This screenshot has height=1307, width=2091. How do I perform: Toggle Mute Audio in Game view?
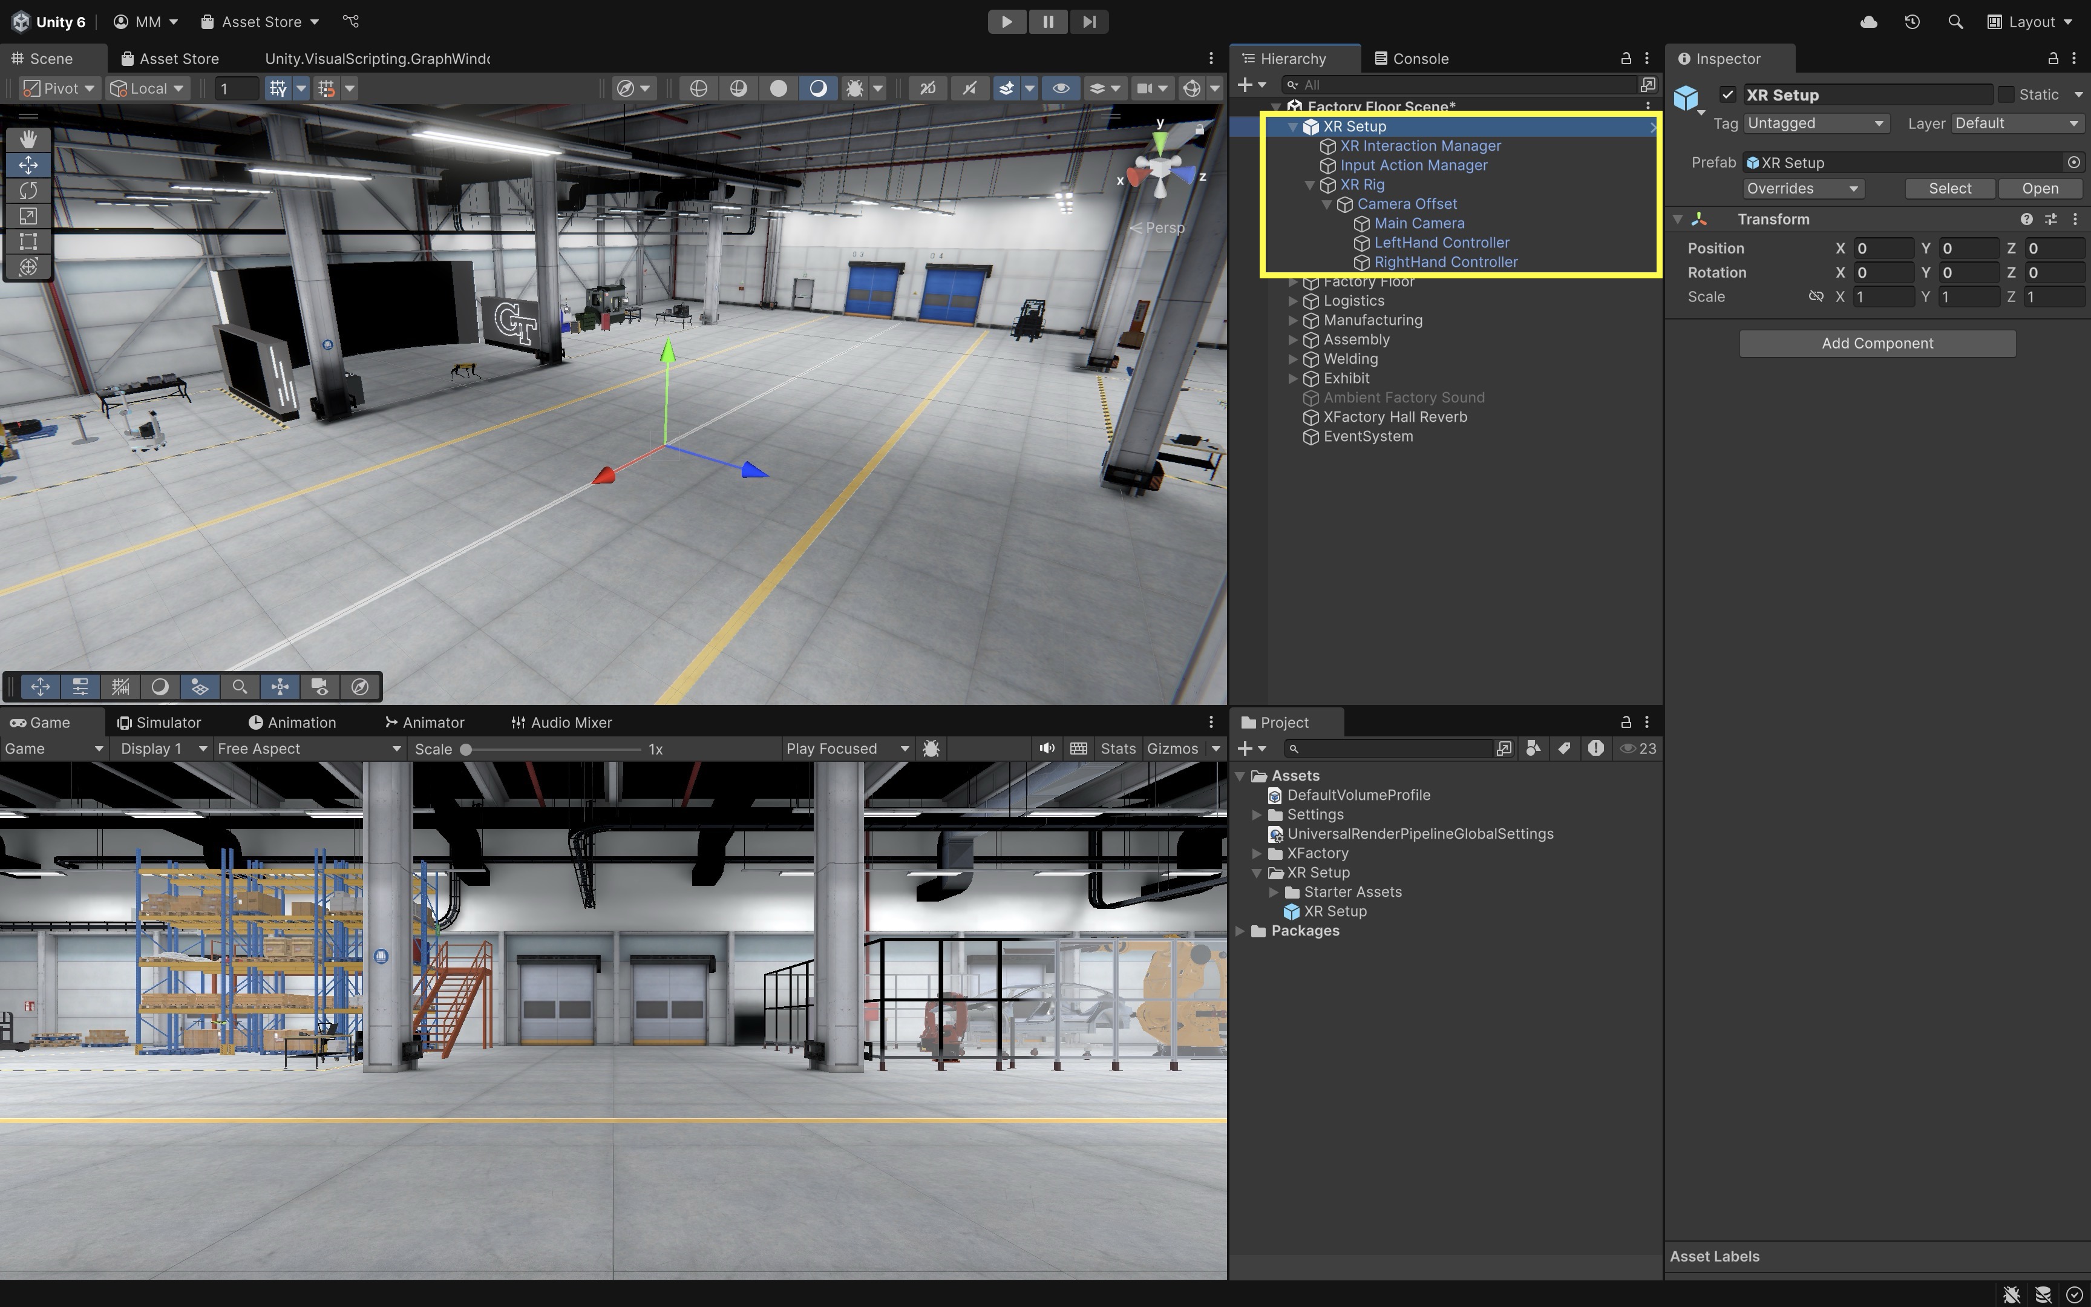[1047, 748]
